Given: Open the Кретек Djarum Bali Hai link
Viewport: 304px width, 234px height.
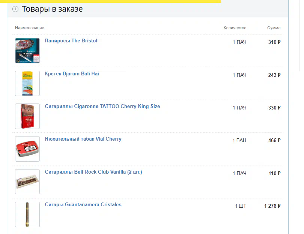Looking at the screenshot, I should tap(72, 73).
